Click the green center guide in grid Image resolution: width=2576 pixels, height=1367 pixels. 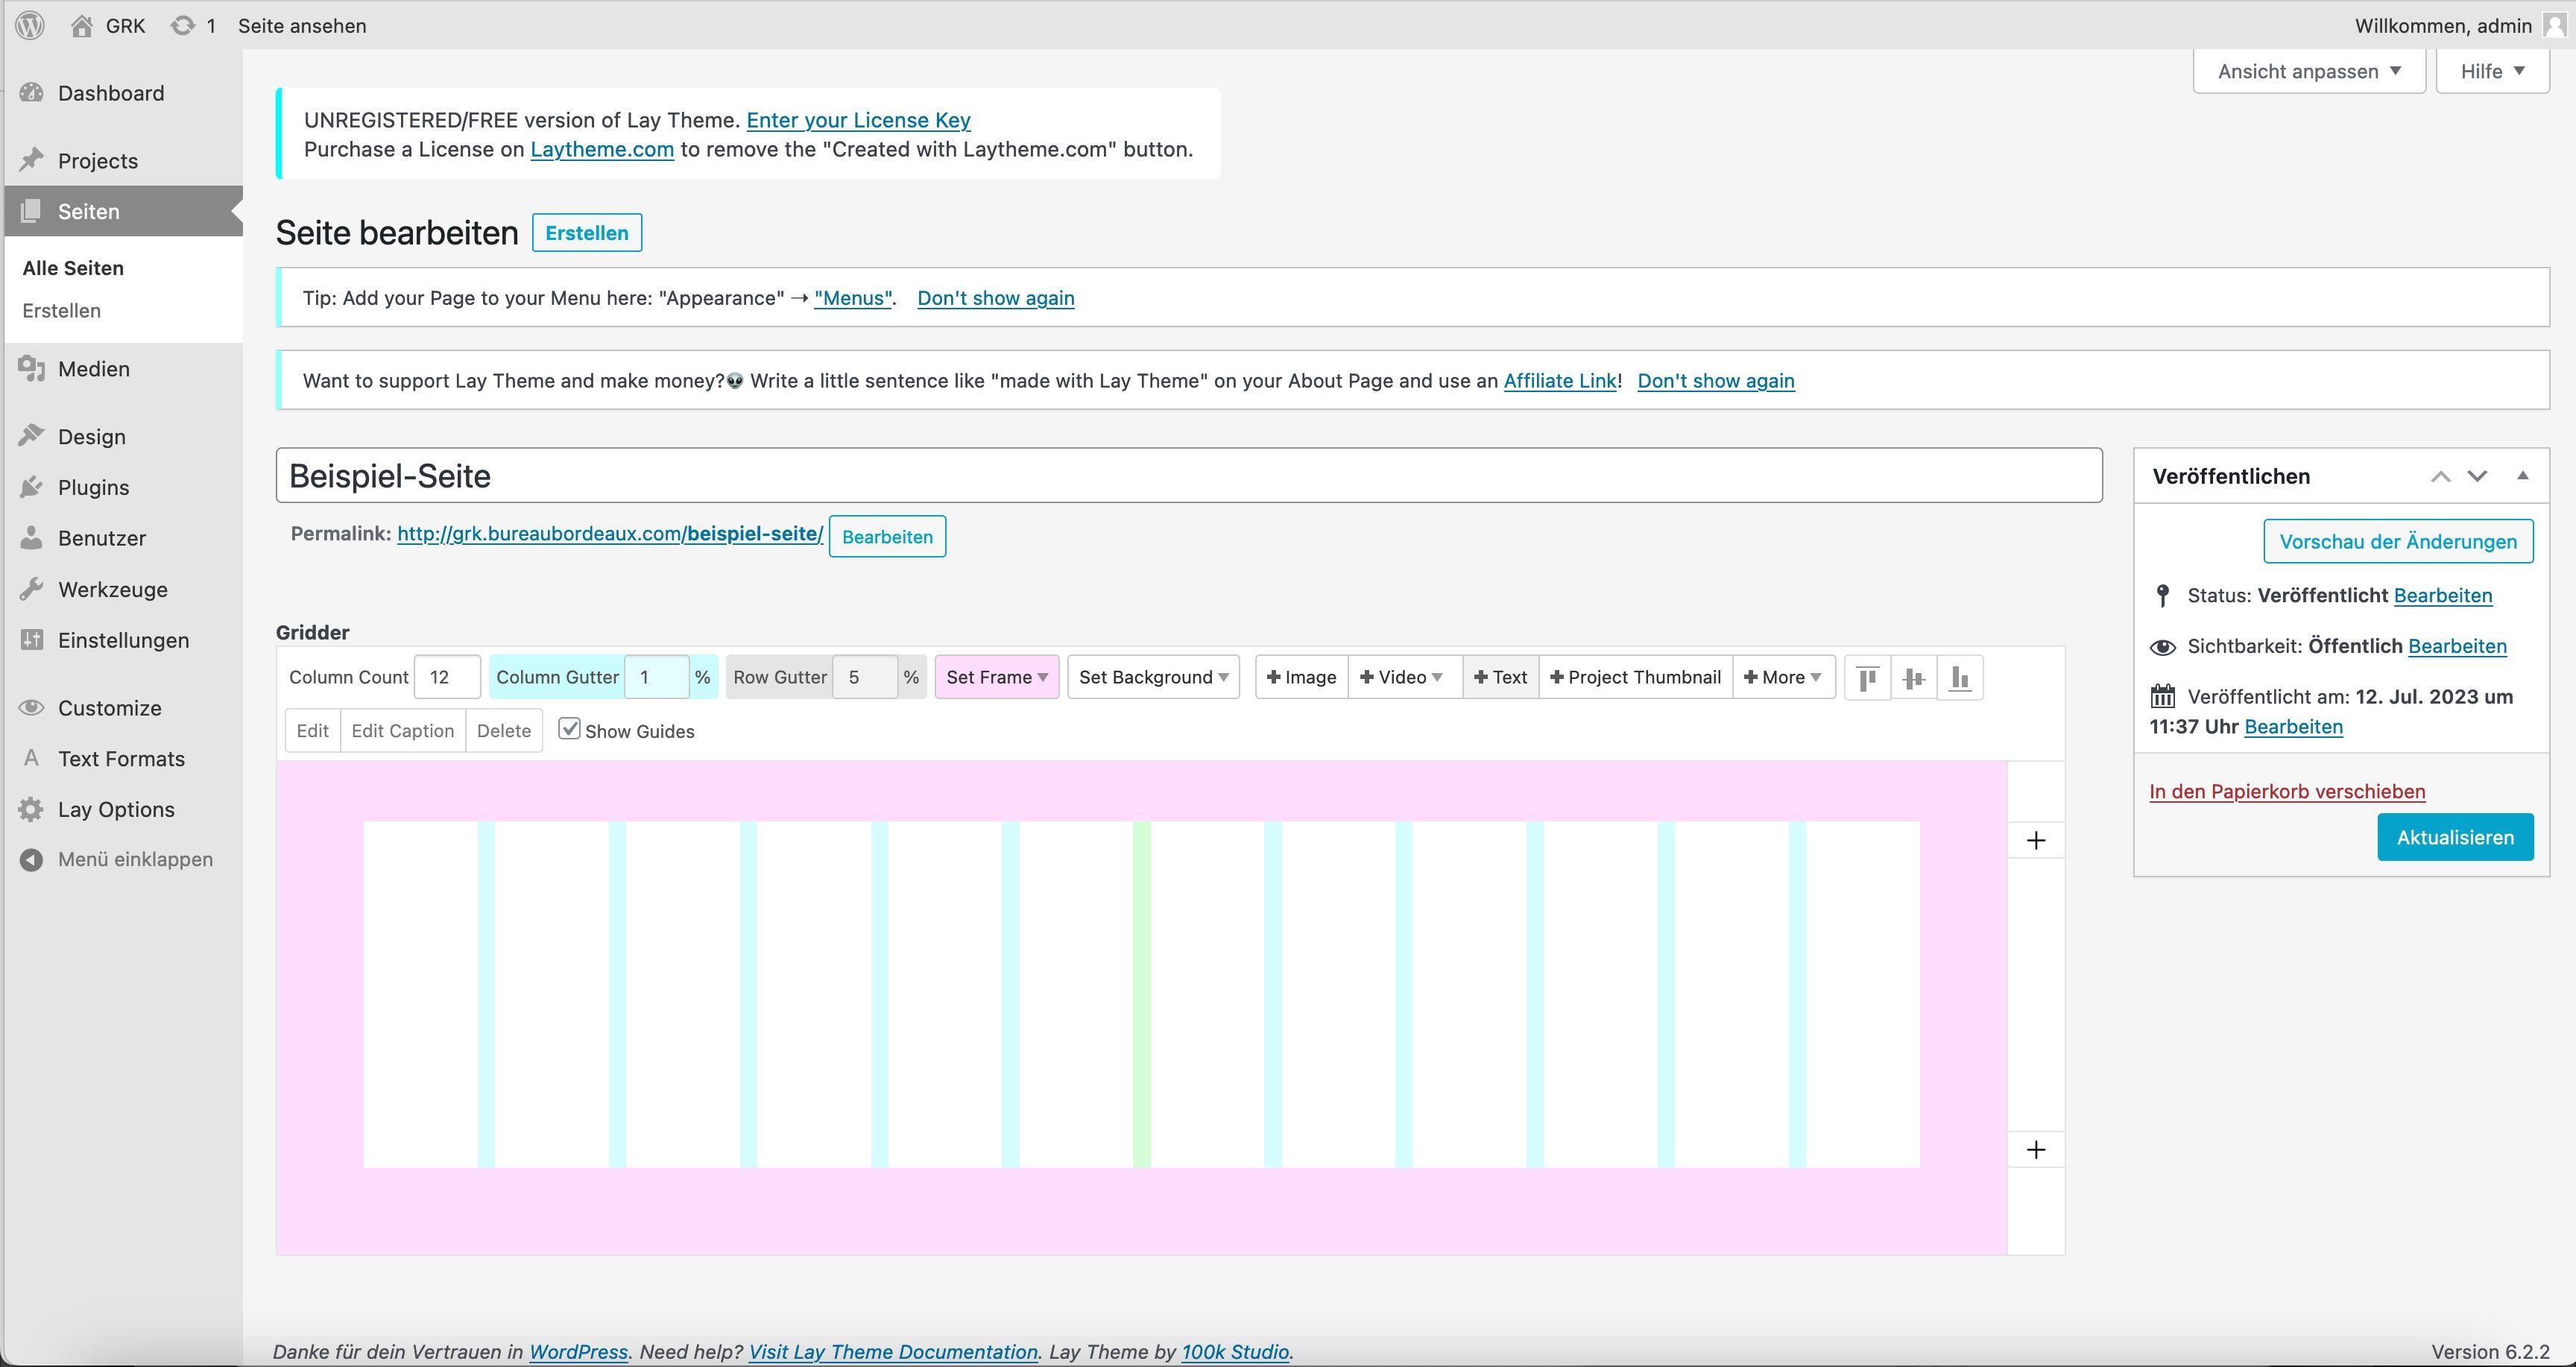click(1141, 994)
